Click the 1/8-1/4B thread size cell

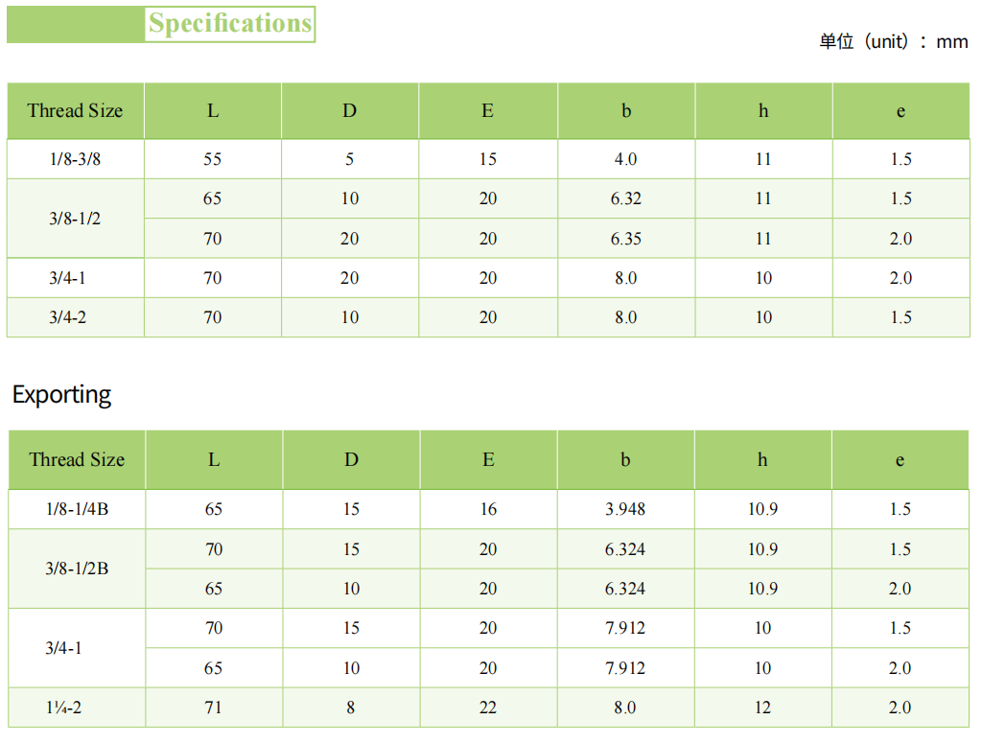77,509
